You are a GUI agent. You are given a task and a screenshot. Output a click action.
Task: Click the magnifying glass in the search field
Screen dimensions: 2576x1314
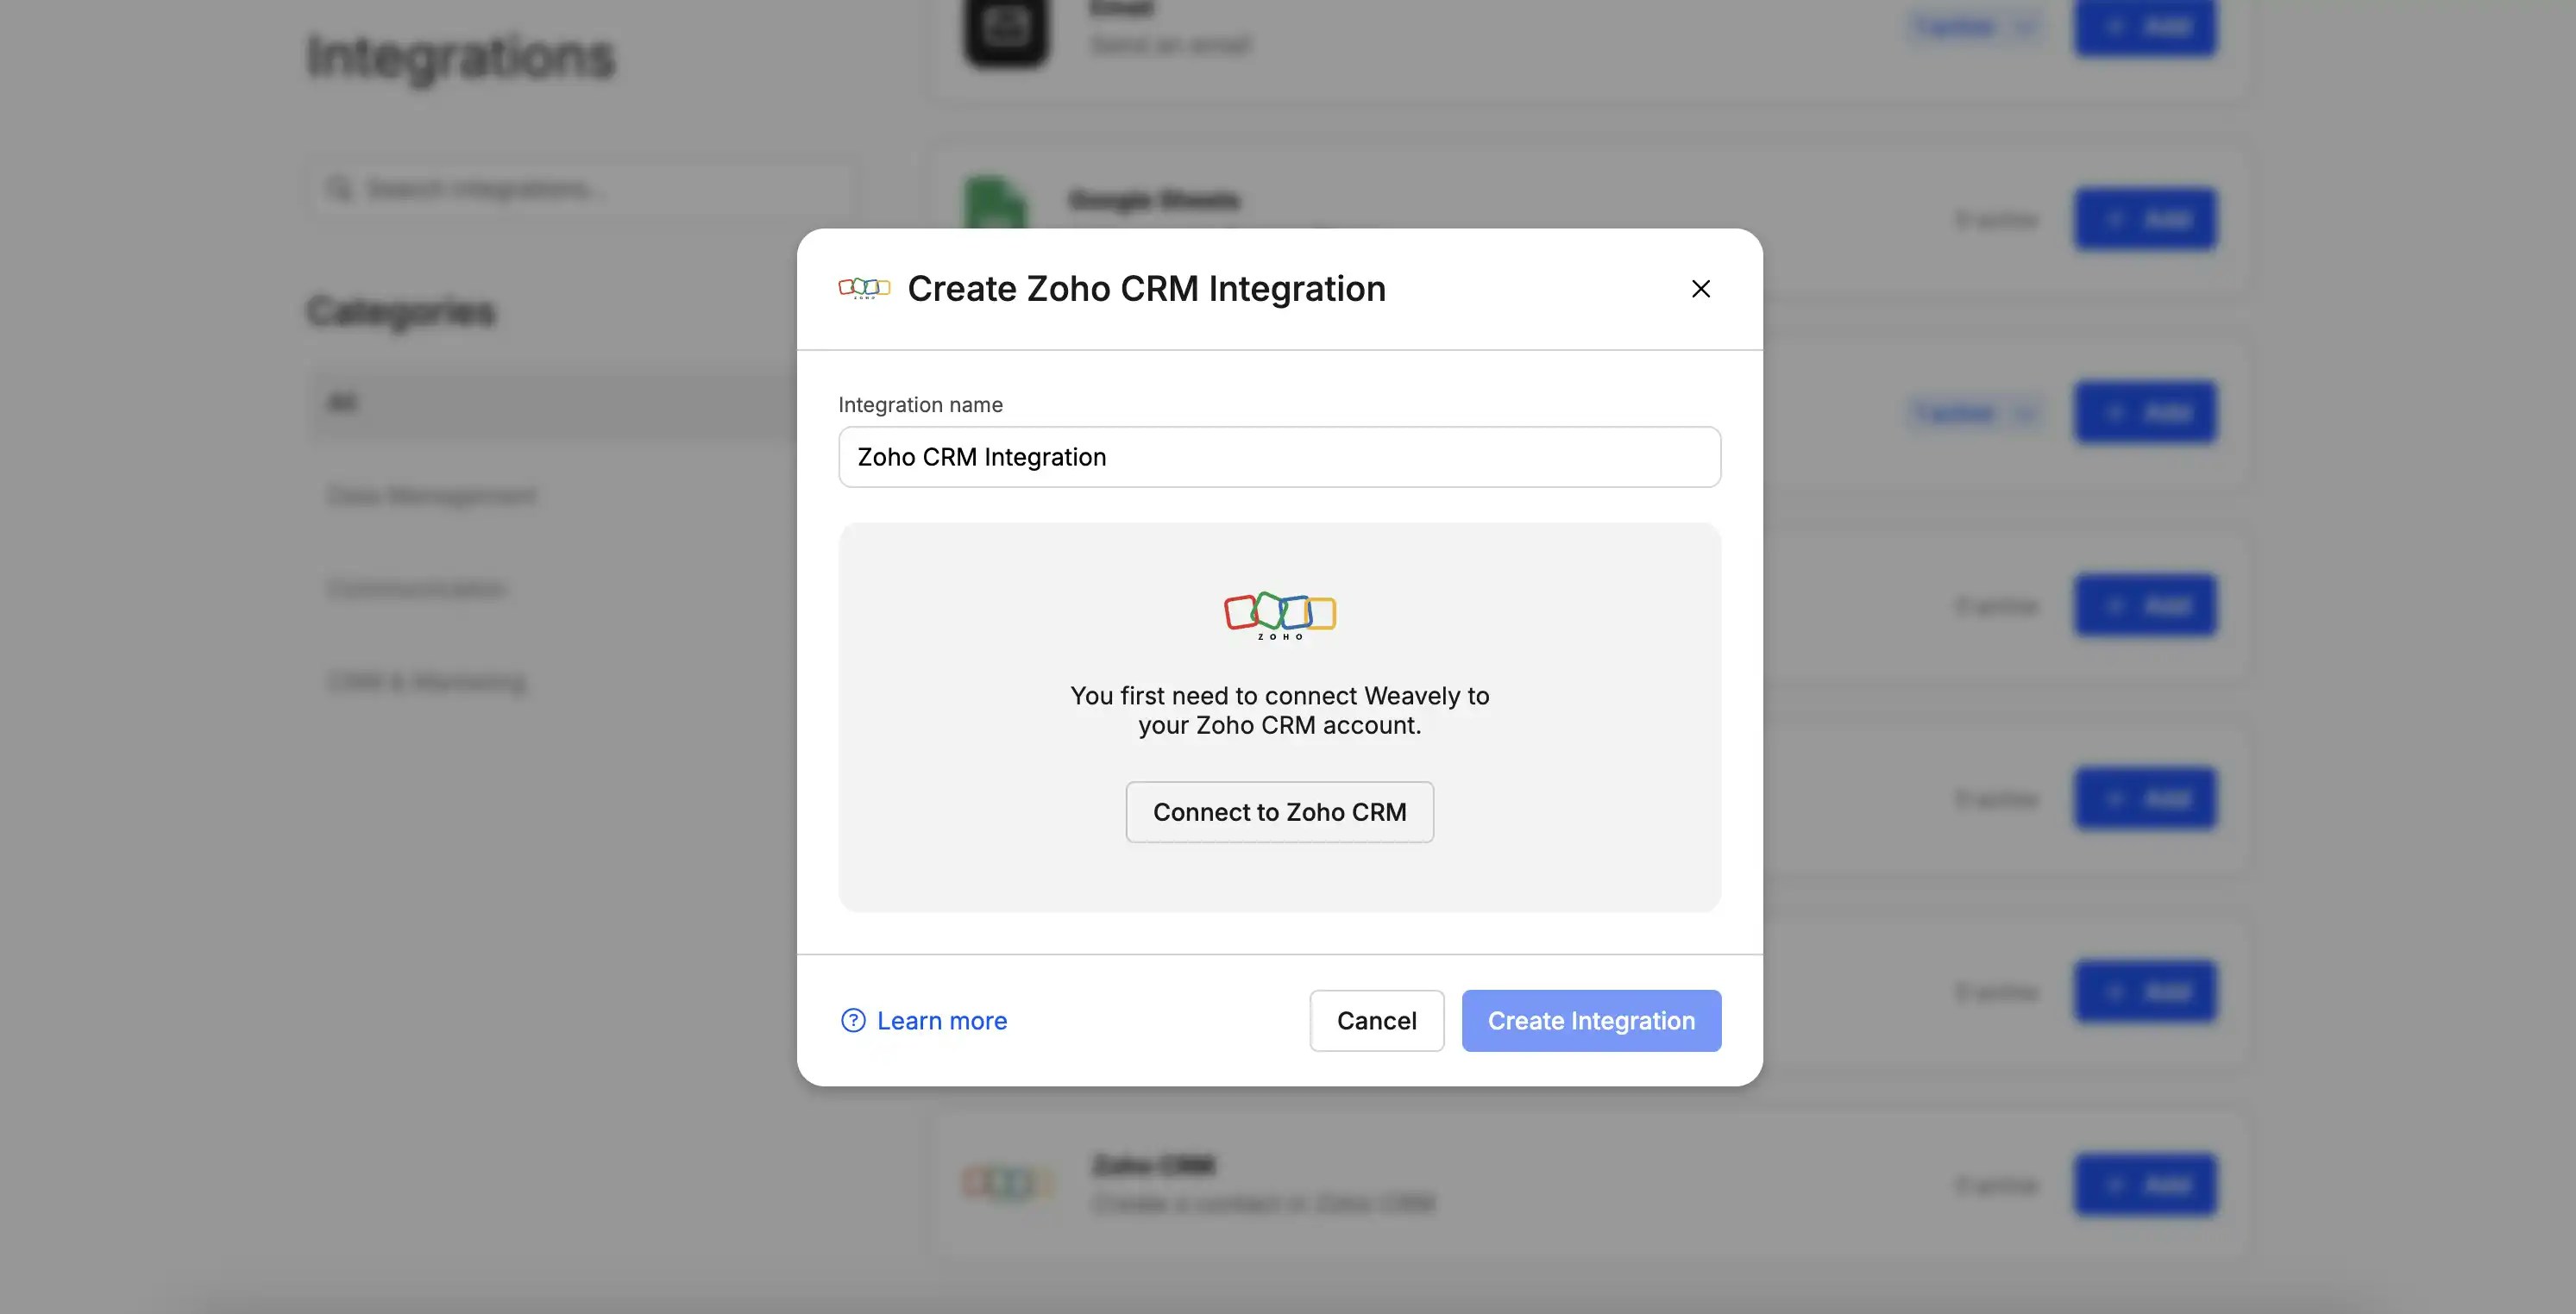click(339, 188)
